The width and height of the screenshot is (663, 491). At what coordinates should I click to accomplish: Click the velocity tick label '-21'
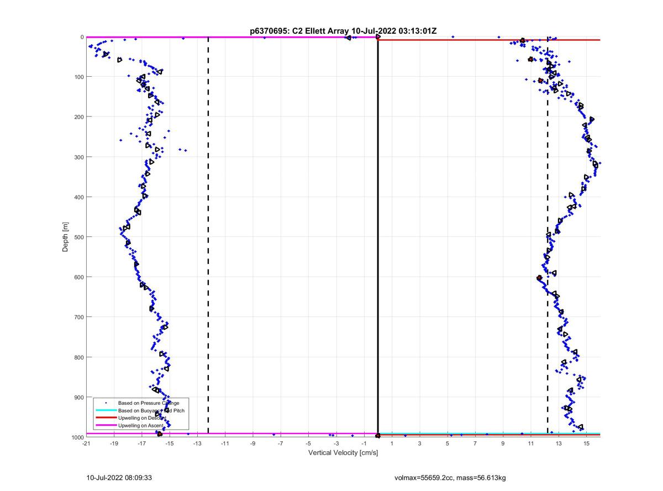pyautogui.click(x=86, y=443)
